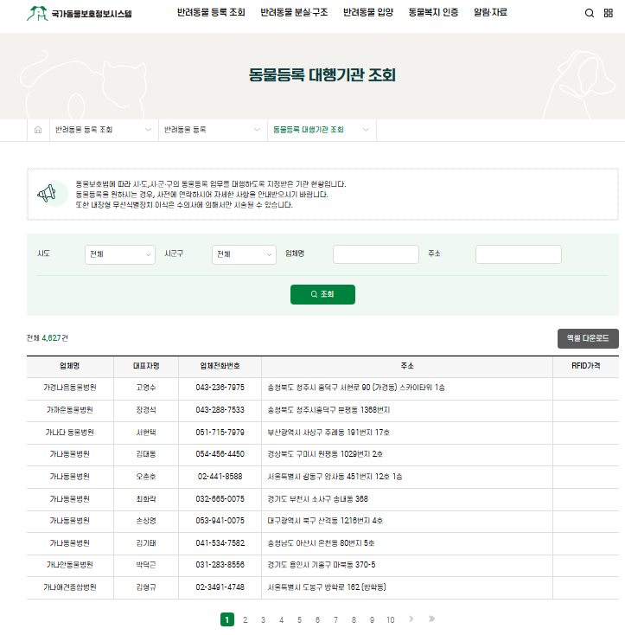Image resolution: width=625 pixels, height=635 pixels.
Task: Select 가나다 동물병원 table cell
Action: [x=70, y=433]
